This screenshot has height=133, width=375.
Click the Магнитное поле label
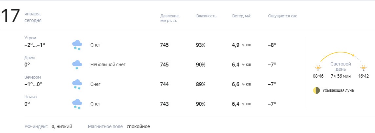(x=105, y=126)
